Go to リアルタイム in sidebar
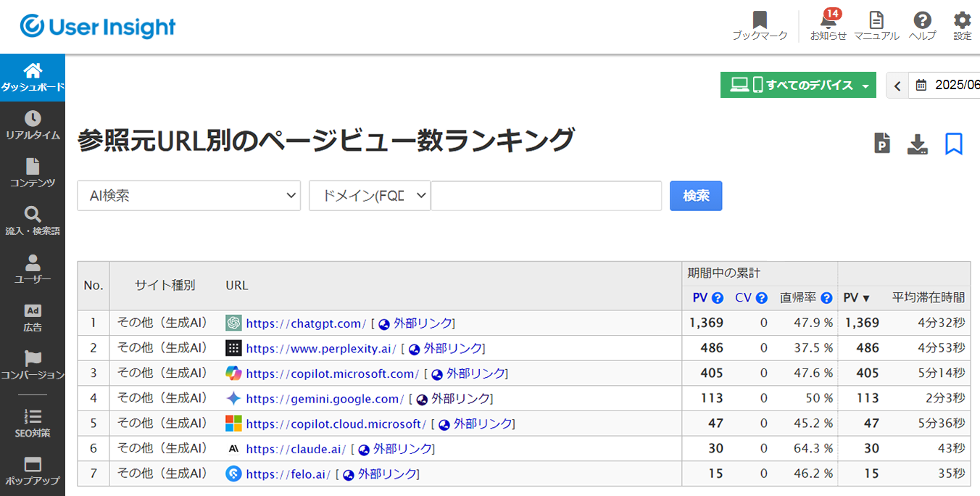The height and width of the screenshot is (496, 980). (33, 125)
